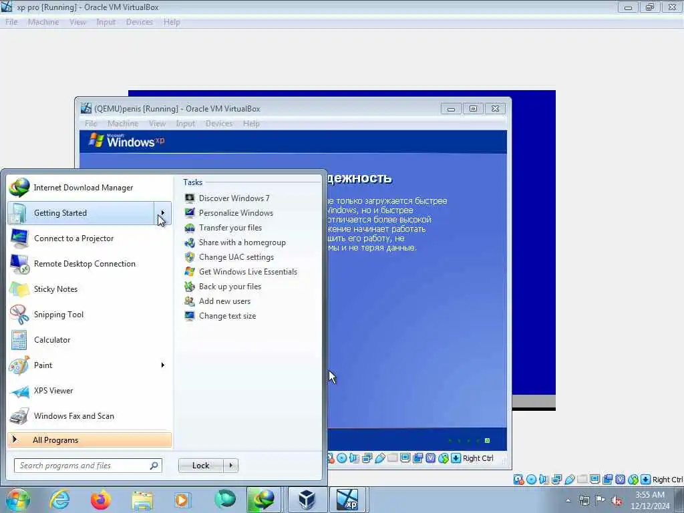Open Help menu in QEMU VM window
This screenshot has height=513, width=684.
tap(251, 124)
